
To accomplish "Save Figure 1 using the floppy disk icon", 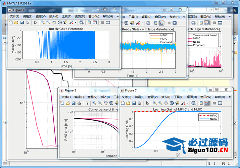I will point(22,23).
